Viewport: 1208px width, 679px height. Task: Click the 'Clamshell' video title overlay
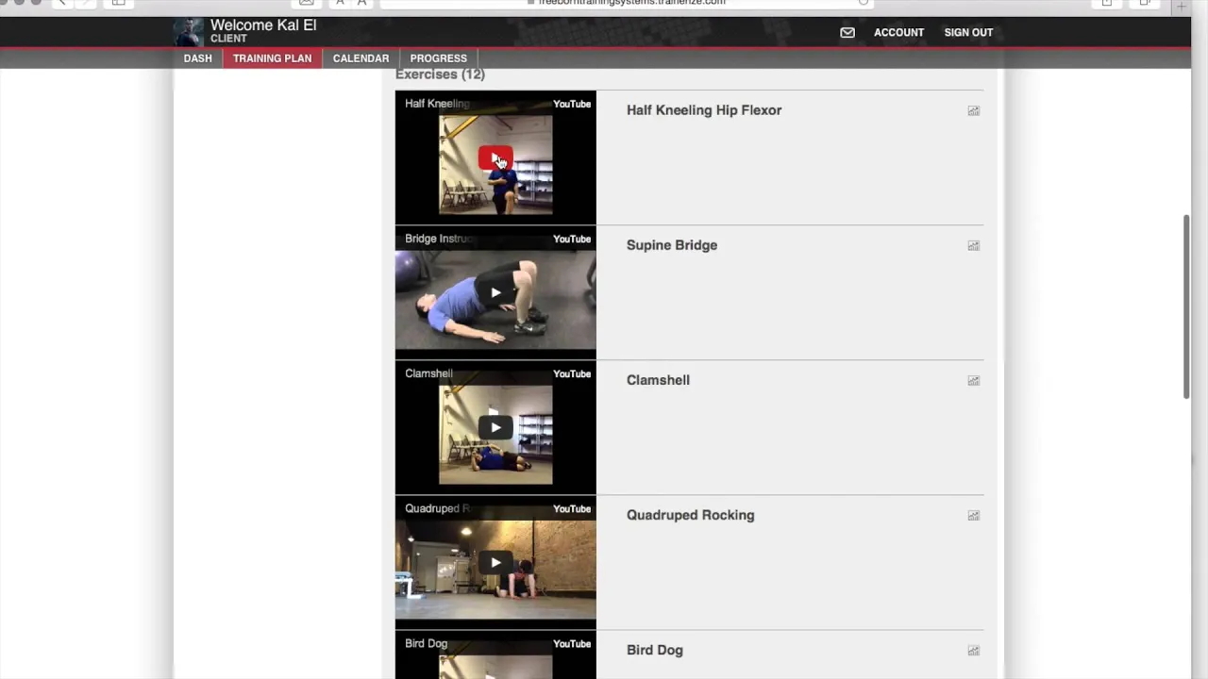[428, 373]
